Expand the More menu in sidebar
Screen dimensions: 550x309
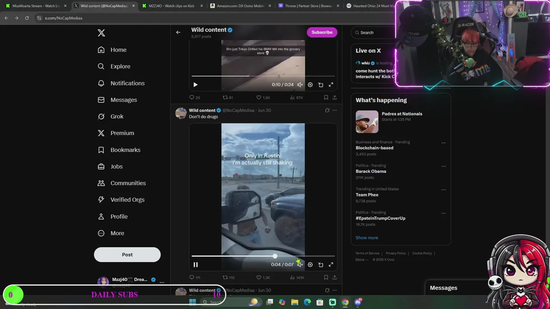111,233
